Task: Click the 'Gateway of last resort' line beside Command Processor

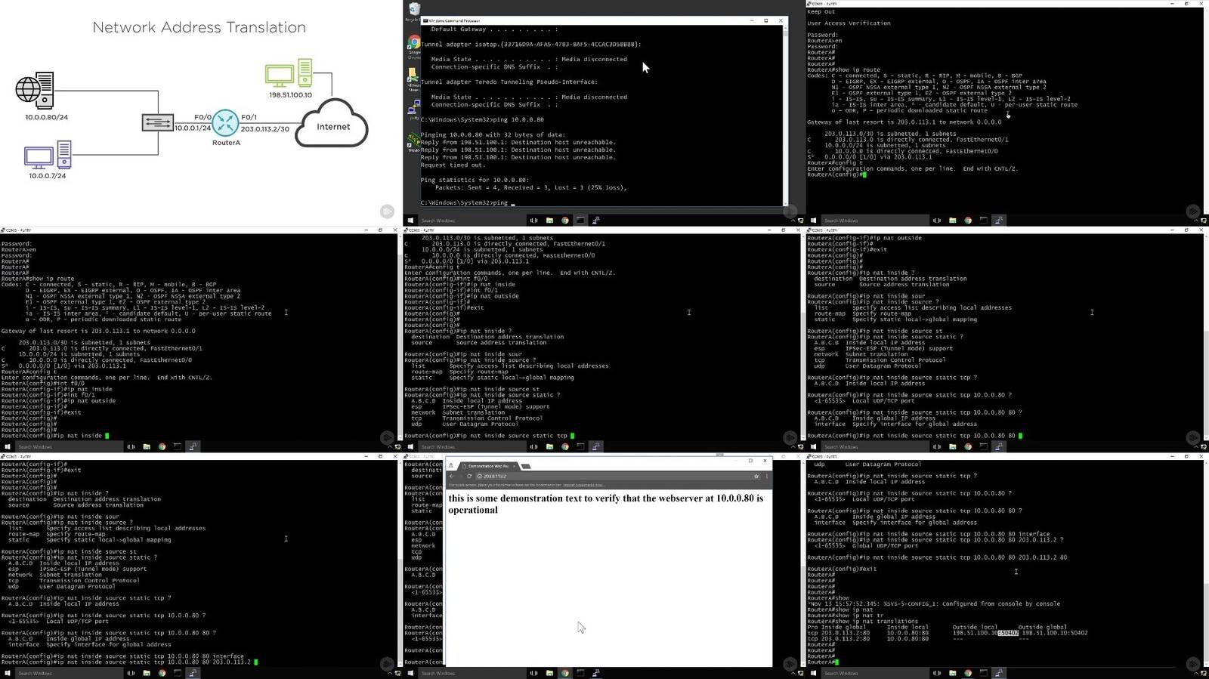Action: coord(904,122)
